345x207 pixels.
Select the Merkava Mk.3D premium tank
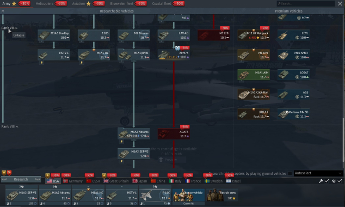coord(293,114)
